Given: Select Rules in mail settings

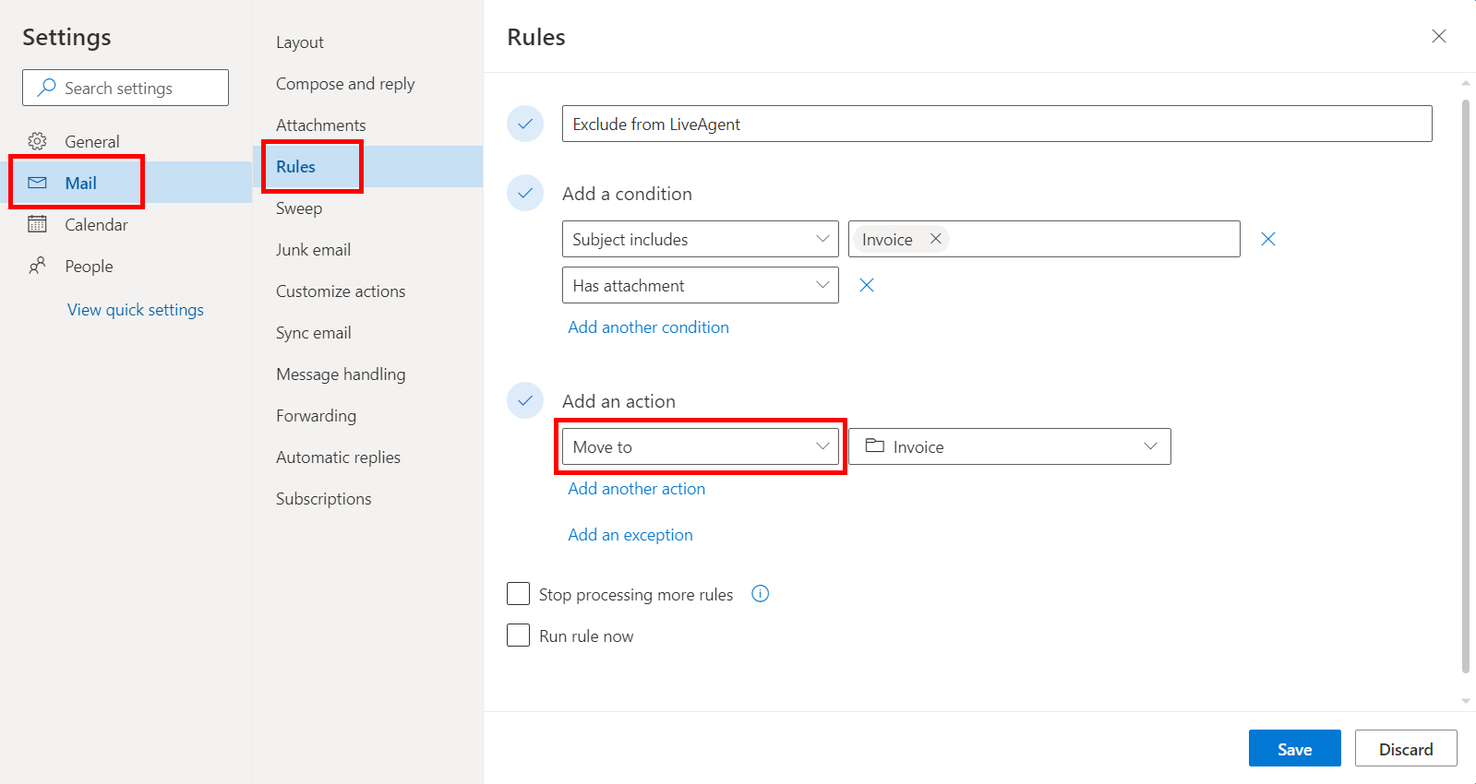Looking at the screenshot, I should click(368, 166).
